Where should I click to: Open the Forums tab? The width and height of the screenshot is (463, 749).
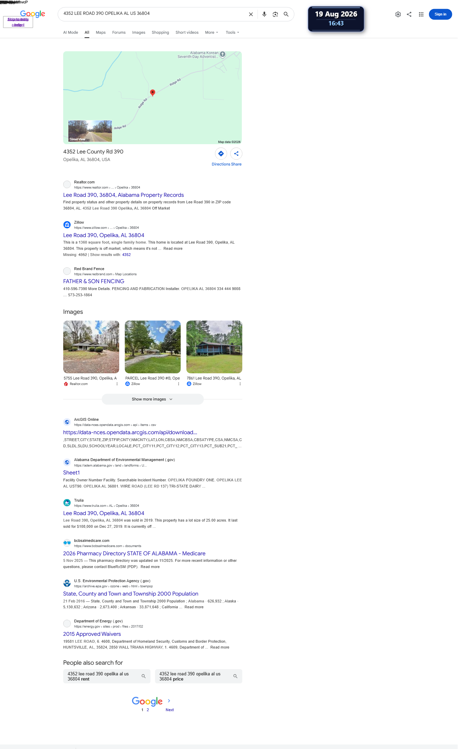click(x=119, y=32)
